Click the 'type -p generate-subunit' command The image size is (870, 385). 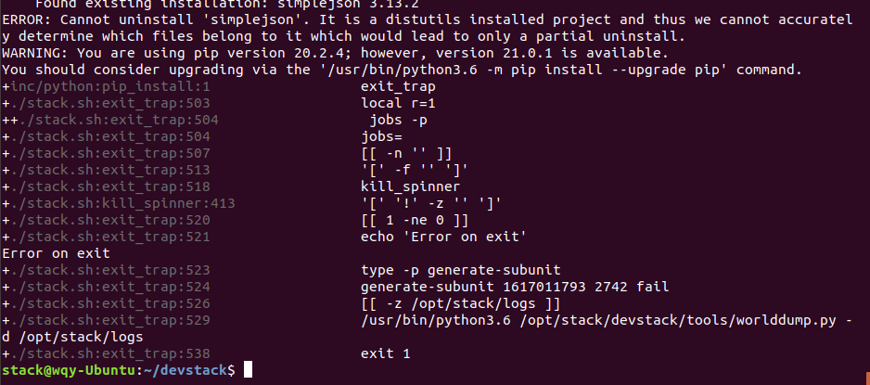click(461, 270)
